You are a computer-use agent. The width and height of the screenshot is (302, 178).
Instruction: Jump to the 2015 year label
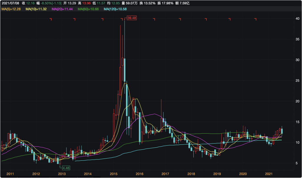[114, 174]
